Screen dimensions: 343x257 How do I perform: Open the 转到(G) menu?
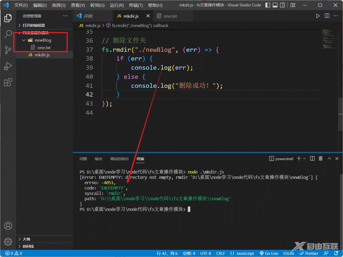coord(97,5)
